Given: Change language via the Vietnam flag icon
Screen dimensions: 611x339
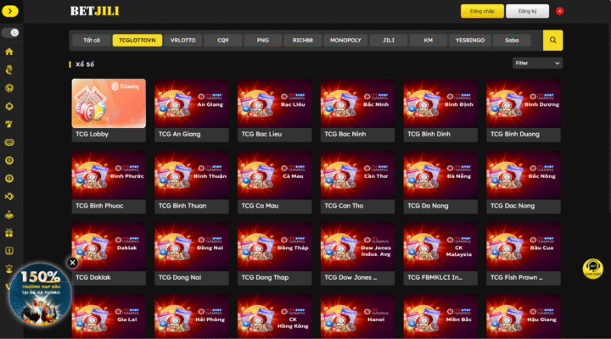Looking at the screenshot, I should pos(559,11).
